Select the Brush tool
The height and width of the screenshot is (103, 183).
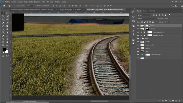tap(3, 26)
